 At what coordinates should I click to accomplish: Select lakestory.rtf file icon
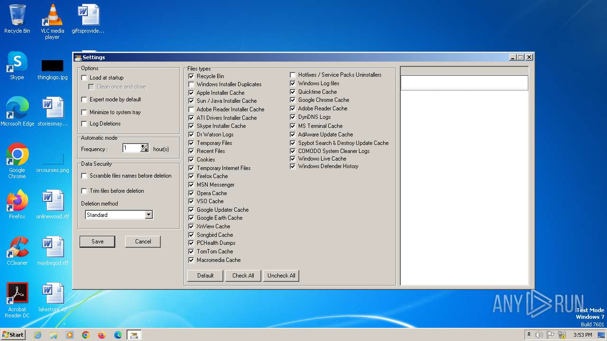point(52,297)
